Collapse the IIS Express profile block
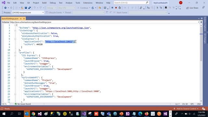This screenshot has width=208, height=117. pyautogui.click(x=15, y=56)
